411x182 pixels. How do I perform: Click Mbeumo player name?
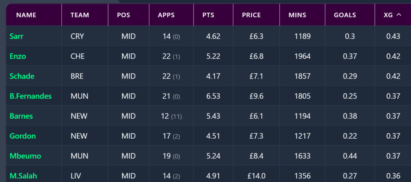pyautogui.click(x=25, y=156)
